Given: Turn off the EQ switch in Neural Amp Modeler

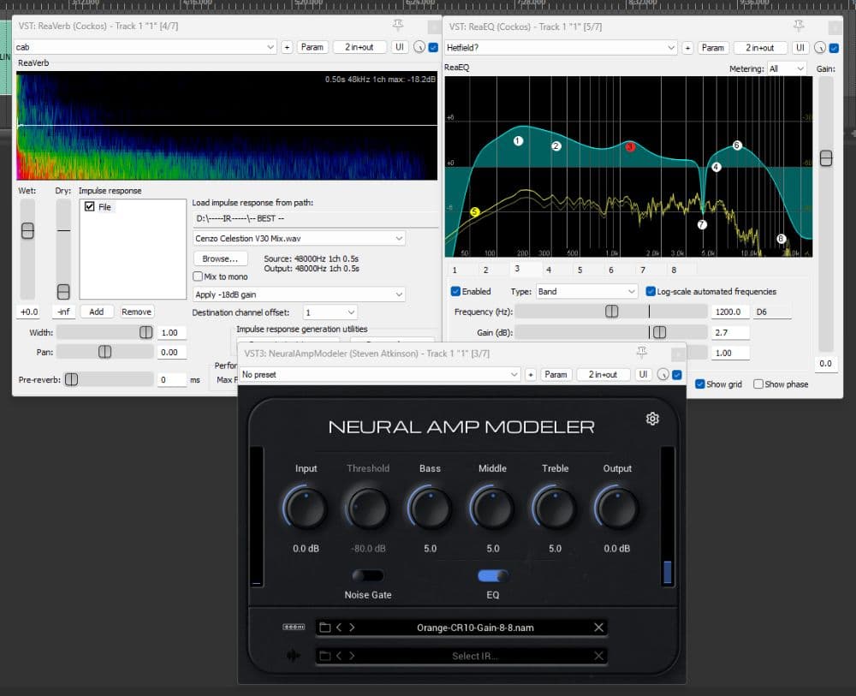Looking at the screenshot, I should [493, 575].
